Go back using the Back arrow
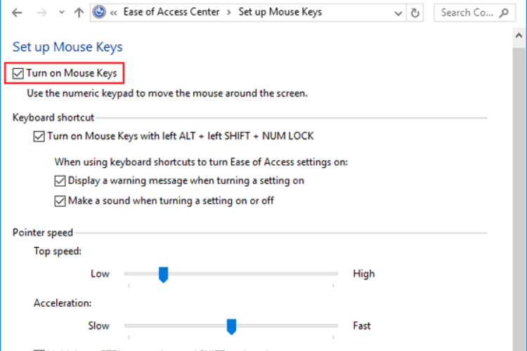This screenshot has width=527, height=351. point(17,13)
